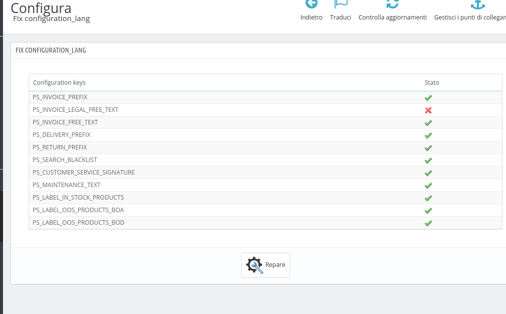This screenshot has height=314, width=506.
Task: Click the green checkmark for PS_DELIVERY_PREFIX
Action: (428, 135)
